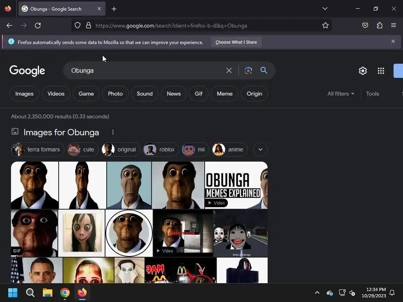Image resolution: width=403 pixels, height=302 pixels.
Task: Dismiss the Firefox data notification bar
Action: pyautogui.click(x=393, y=41)
